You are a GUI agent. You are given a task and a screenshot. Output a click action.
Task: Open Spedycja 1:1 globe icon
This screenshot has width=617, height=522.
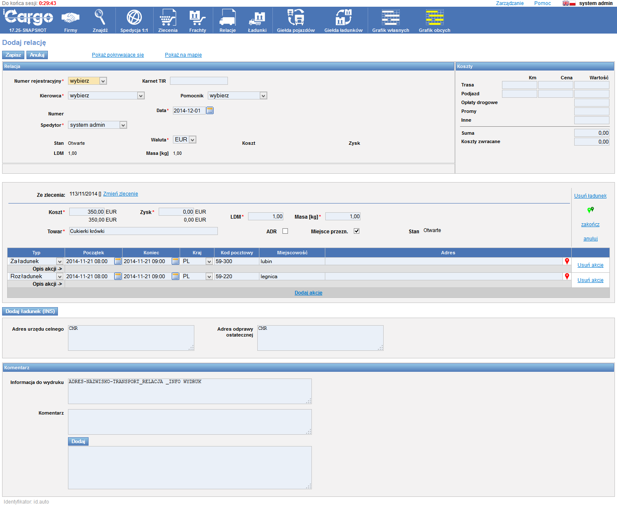click(134, 18)
